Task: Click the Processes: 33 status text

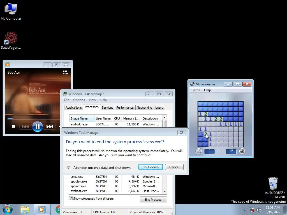Action: (x=73, y=212)
